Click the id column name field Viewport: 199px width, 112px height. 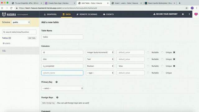(62, 52)
